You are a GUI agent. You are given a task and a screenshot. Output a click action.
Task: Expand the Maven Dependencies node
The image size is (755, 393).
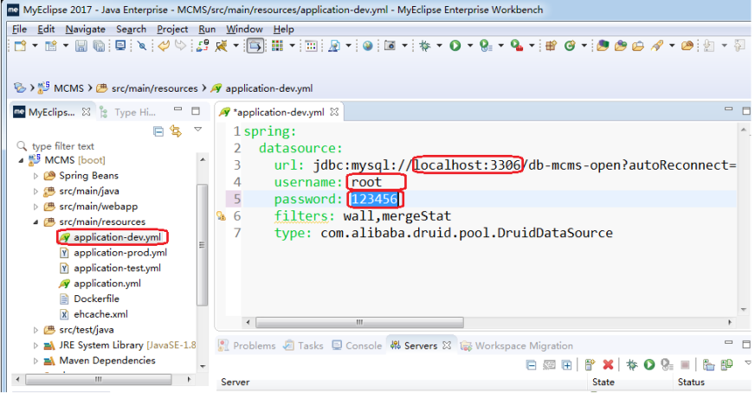tap(35, 361)
